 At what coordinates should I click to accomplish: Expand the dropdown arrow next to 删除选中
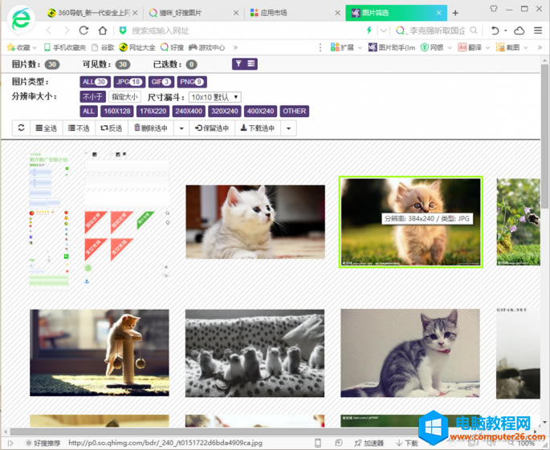tap(181, 128)
